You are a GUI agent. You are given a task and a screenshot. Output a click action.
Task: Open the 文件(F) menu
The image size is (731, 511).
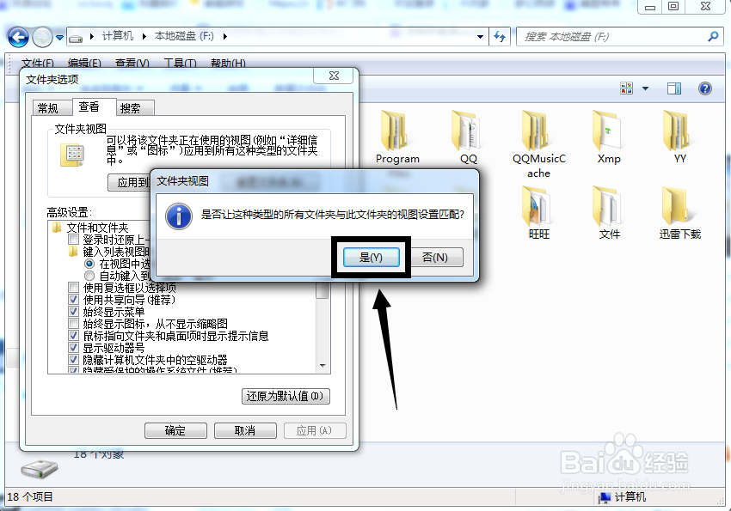[x=38, y=63]
